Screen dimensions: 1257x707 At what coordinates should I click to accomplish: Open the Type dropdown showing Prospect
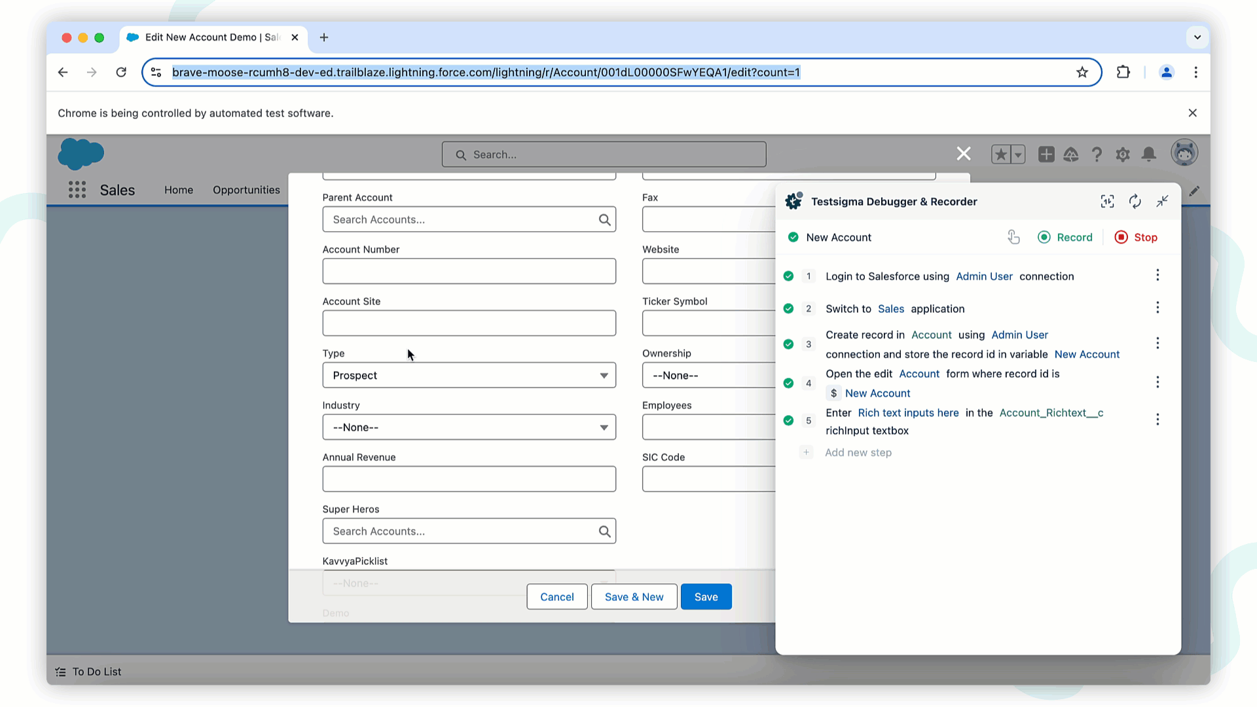tap(469, 375)
